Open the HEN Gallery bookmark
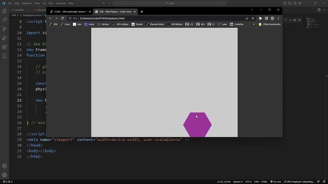This screenshot has height=184, width=328. [x=120, y=25]
